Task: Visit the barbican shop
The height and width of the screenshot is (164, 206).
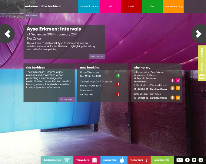Action: click(57, 160)
